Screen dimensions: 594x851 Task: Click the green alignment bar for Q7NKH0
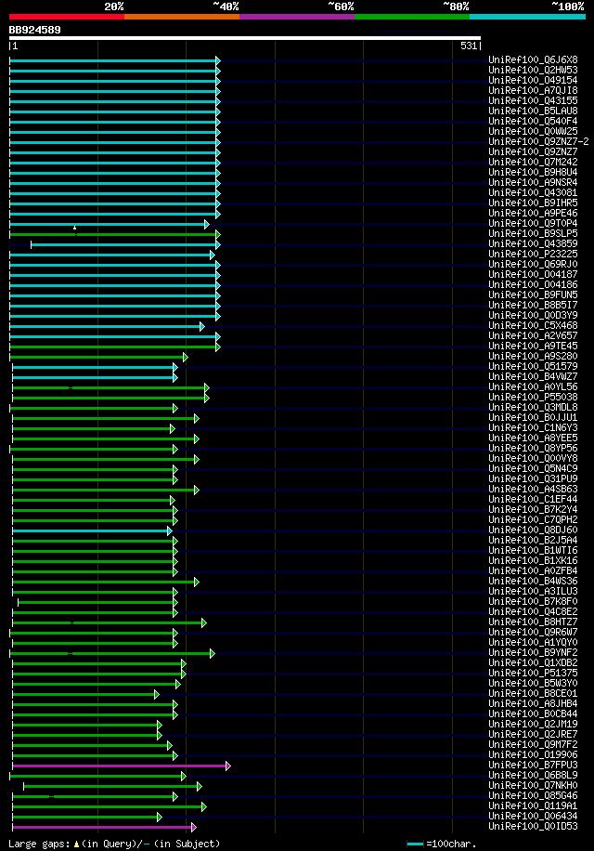pyautogui.click(x=112, y=786)
